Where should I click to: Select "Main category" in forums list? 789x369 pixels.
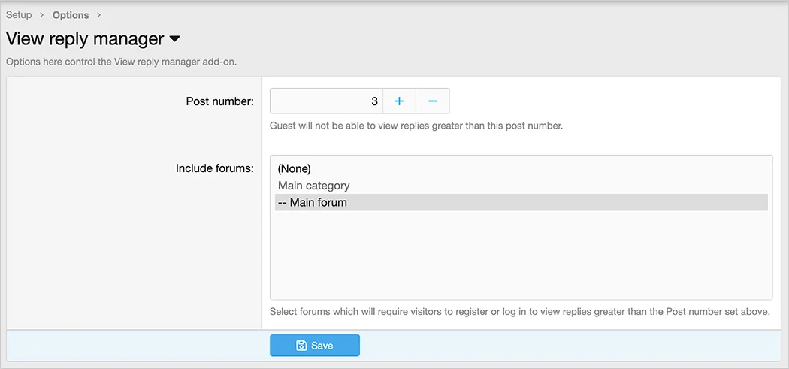tap(314, 186)
